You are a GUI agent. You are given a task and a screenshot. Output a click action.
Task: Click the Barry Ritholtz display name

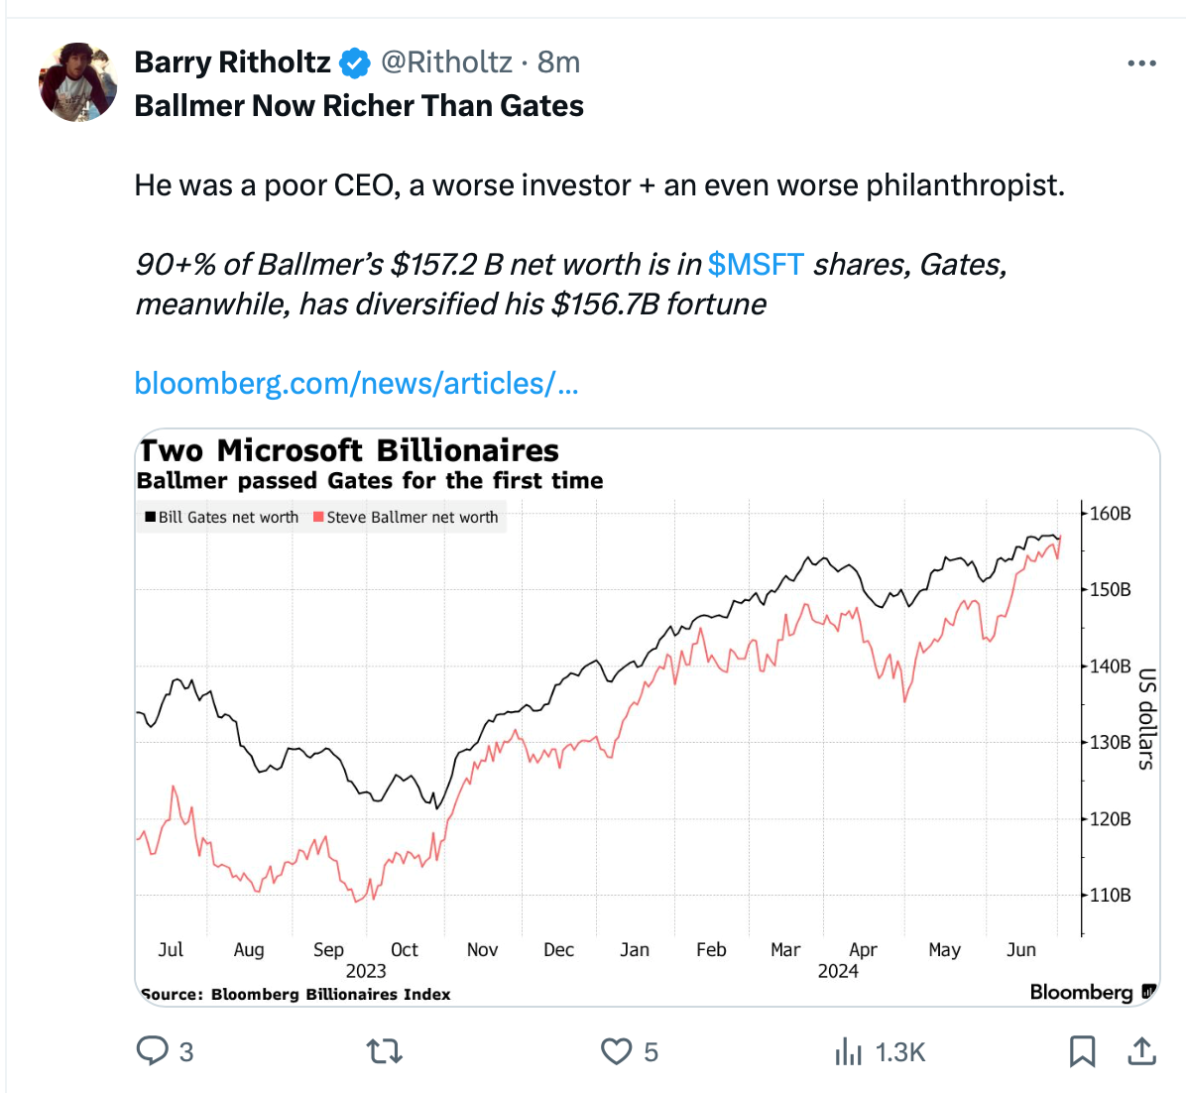pos(232,62)
